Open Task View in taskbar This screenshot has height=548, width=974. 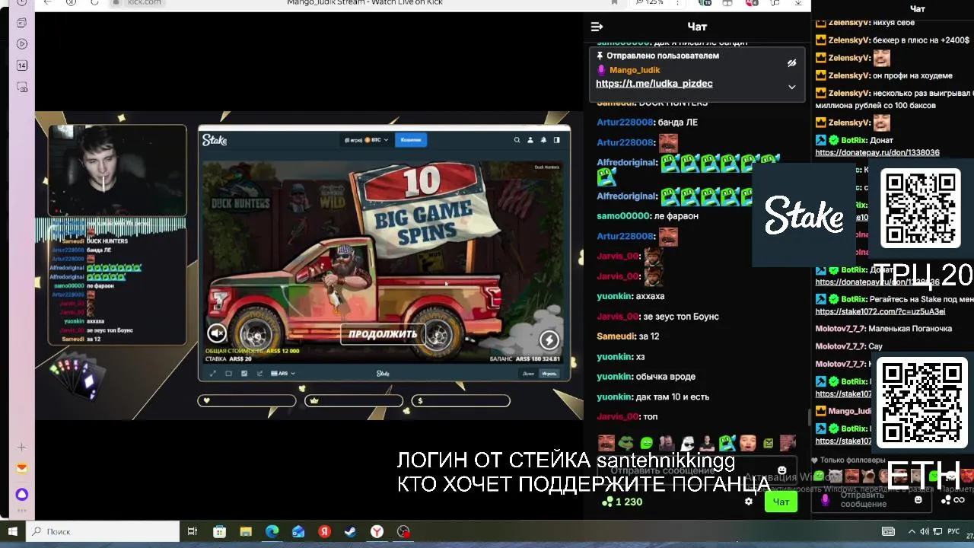tap(193, 531)
